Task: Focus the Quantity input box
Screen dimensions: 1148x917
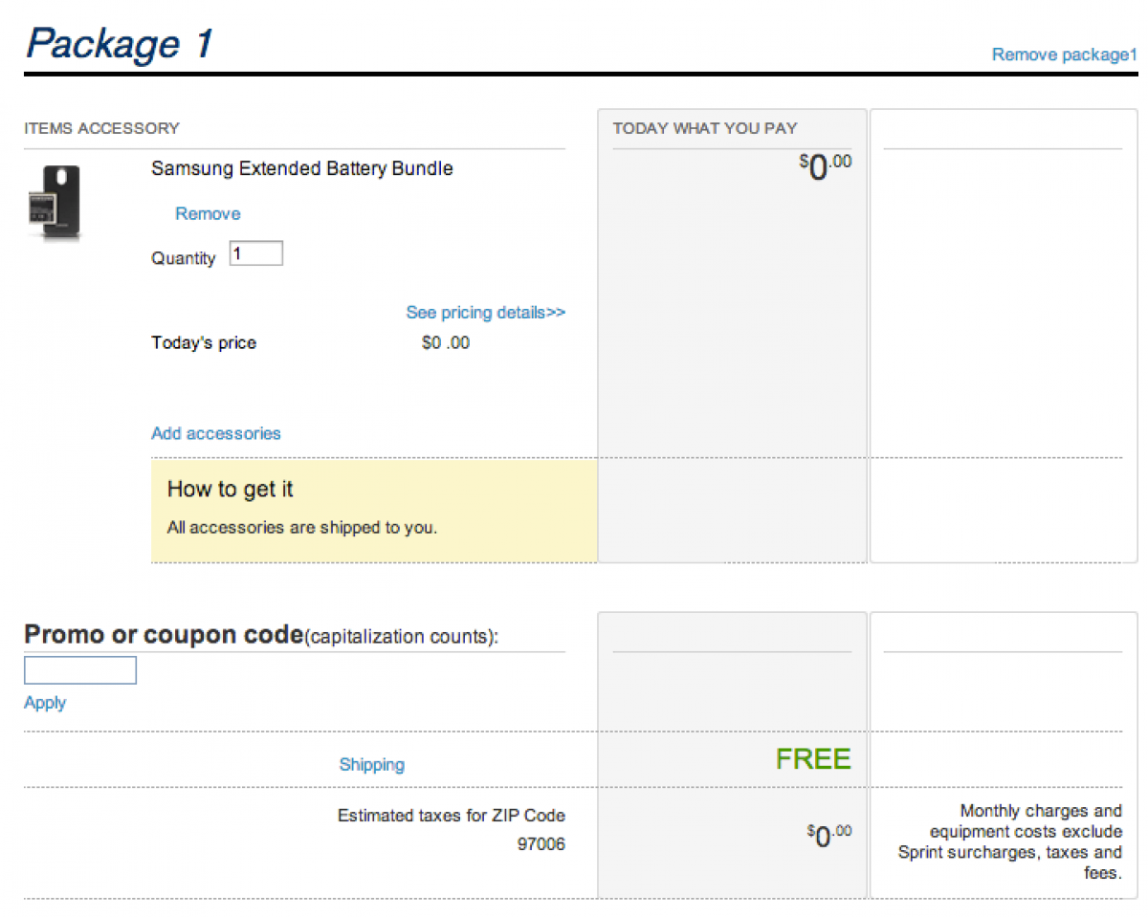Action: tap(255, 253)
